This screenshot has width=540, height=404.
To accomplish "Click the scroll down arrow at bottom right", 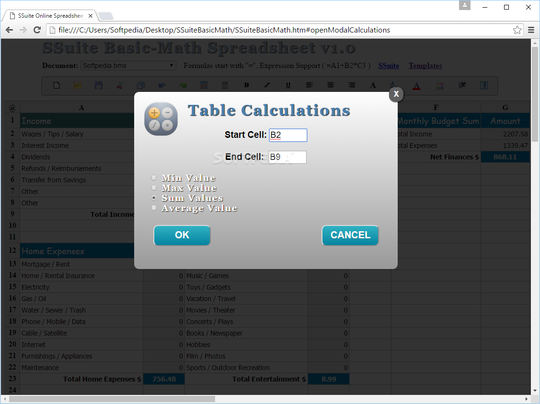I will tap(535, 391).
